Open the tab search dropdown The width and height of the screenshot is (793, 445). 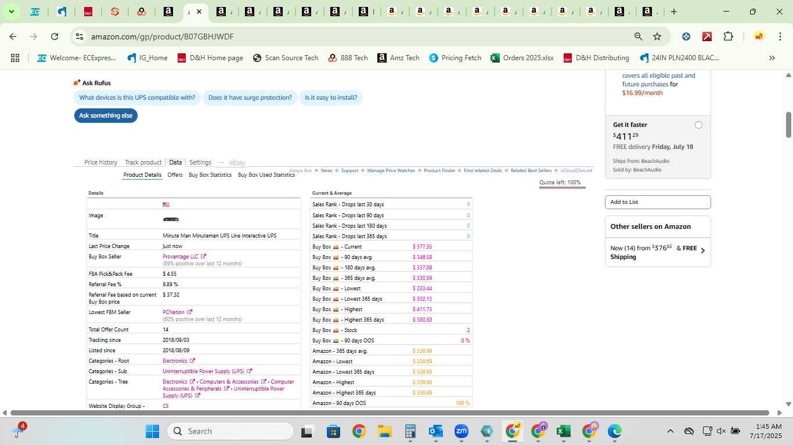pos(11,12)
